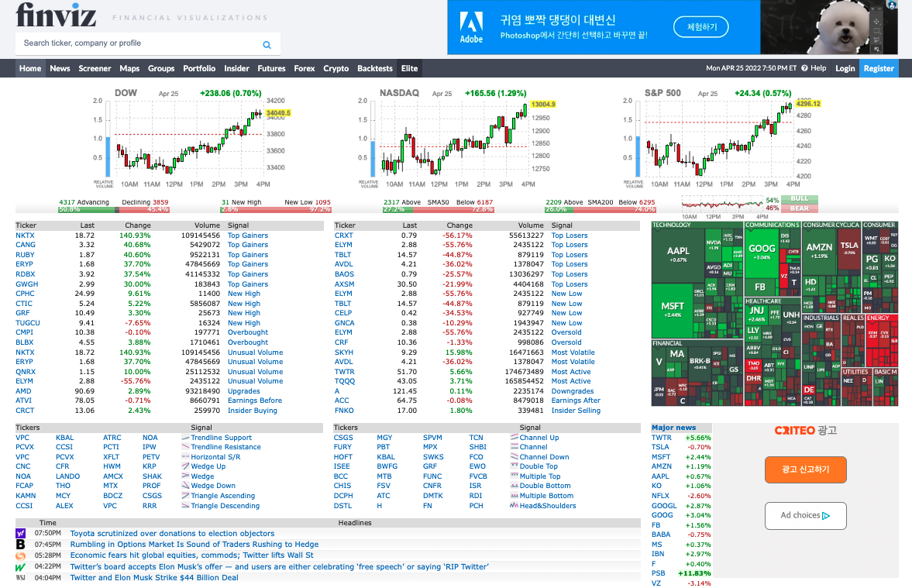Image resolution: width=912 pixels, height=588 pixels.
Task: Open TWTR ticker in Most Active row
Action: point(344,372)
